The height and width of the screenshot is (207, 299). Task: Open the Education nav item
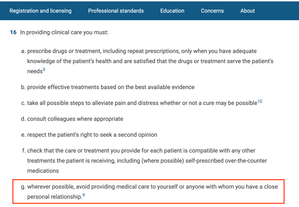tap(172, 11)
